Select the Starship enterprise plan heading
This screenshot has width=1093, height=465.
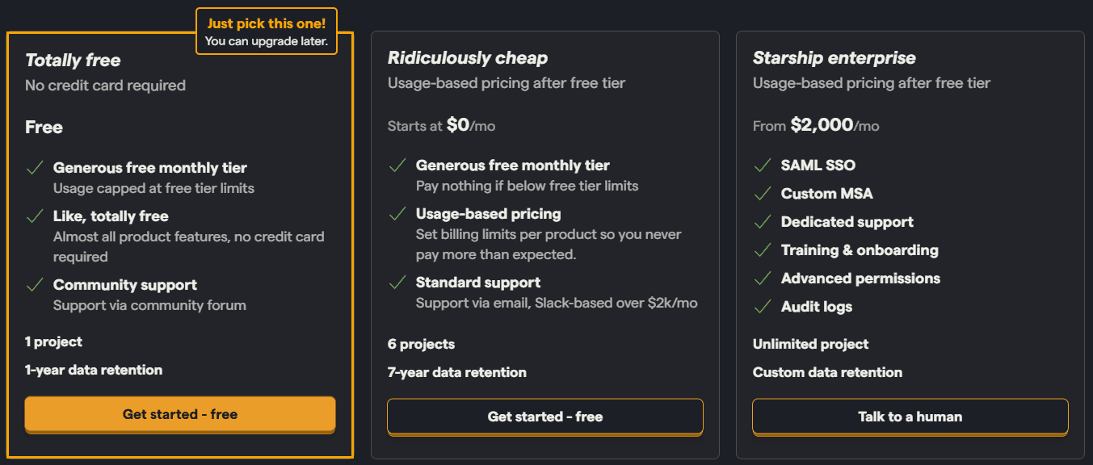click(x=834, y=58)
